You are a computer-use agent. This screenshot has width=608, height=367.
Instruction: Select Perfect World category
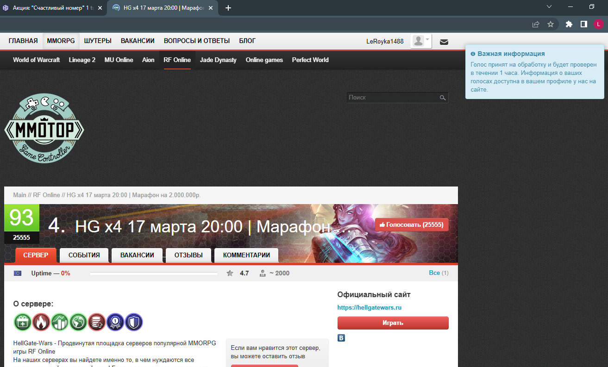pos(310,60)
